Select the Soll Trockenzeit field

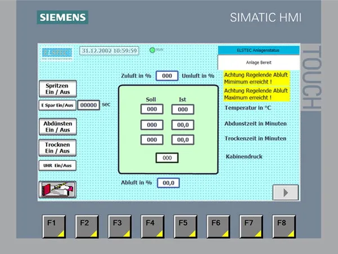[152, 140]
